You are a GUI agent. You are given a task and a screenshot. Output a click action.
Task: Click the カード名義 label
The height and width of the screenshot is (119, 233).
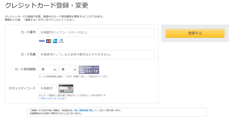click(x=28, y=54)
